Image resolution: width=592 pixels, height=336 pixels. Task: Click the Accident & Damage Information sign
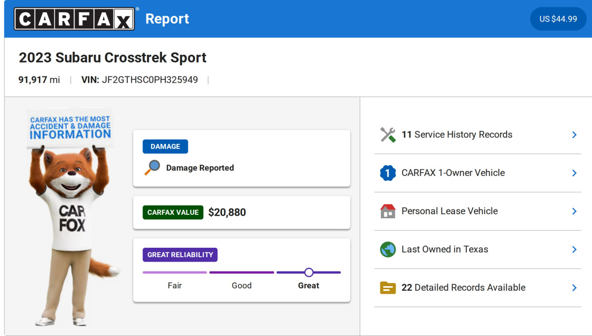pos(70,127)
